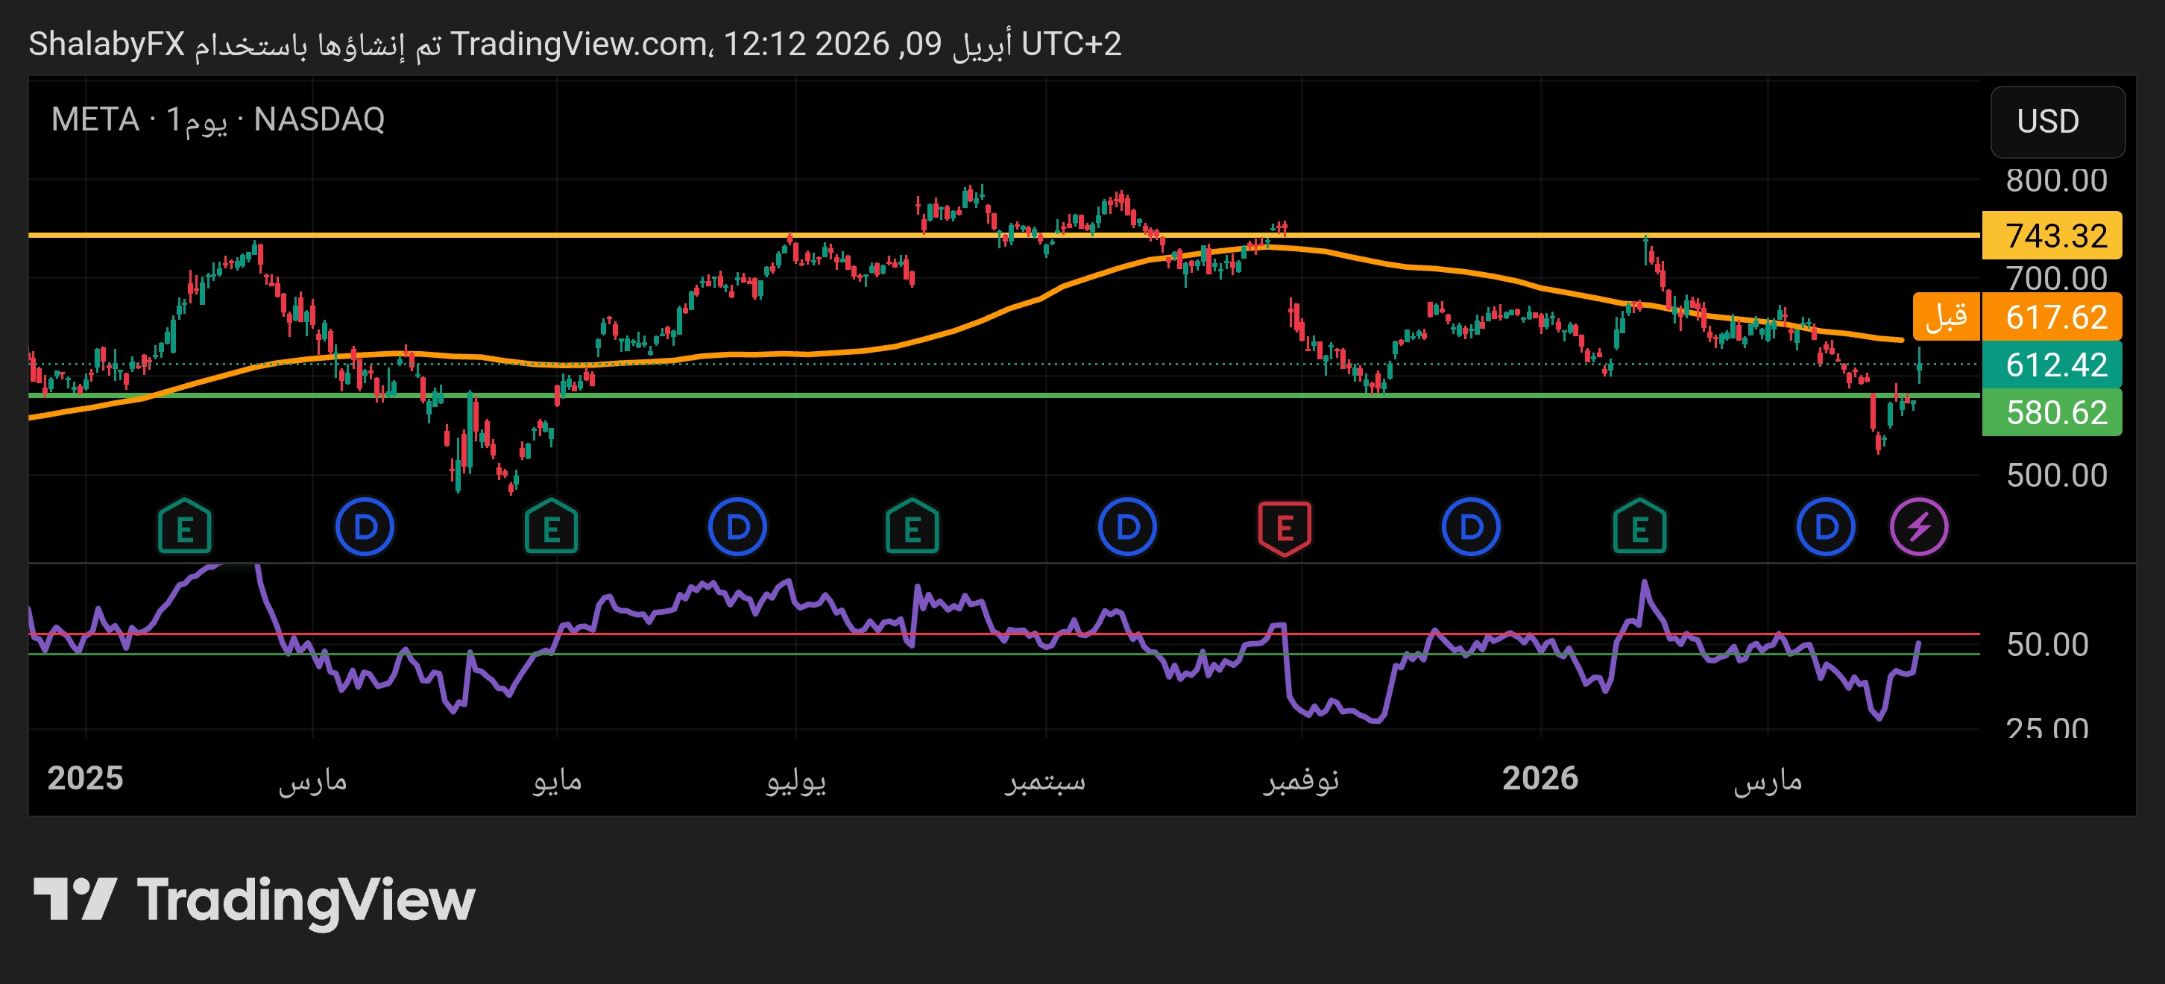The height and width of the screenshot is (984, 2165).
Task: Click the 580.62 green price label
Action: [2052, 412]
